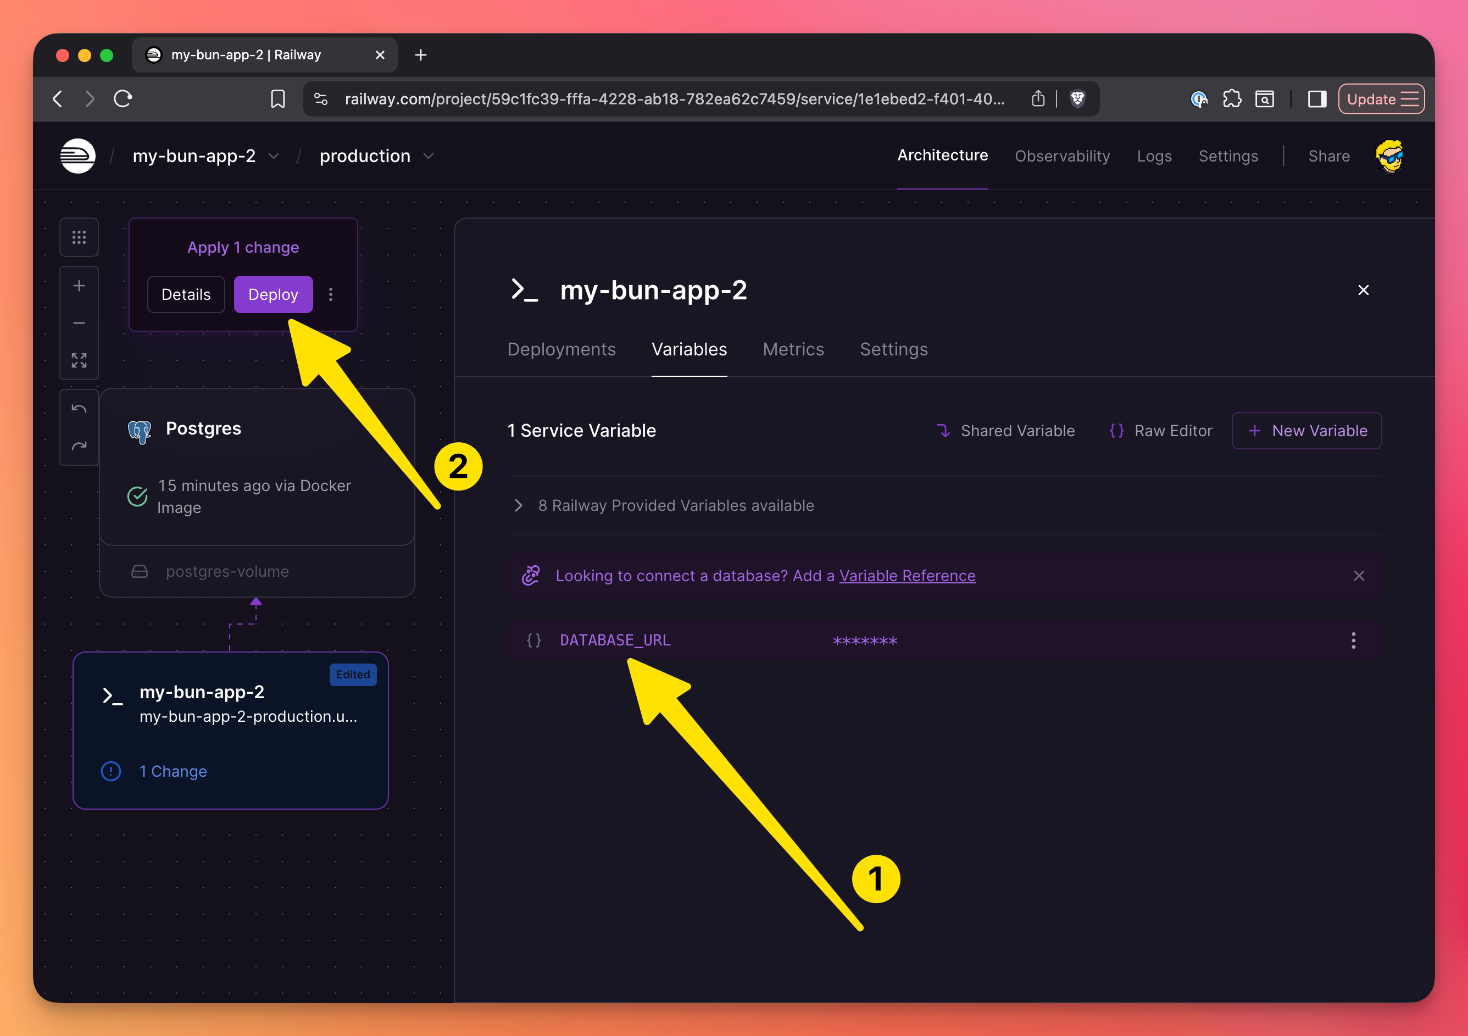Zoom in on the canvas with plus icon
Screen dimensions: 1468x1036
79,286
